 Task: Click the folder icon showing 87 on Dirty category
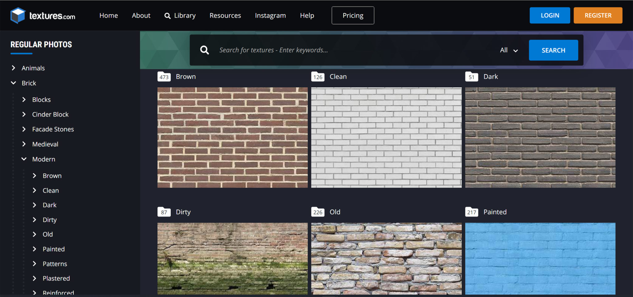(x=164, y=212)
